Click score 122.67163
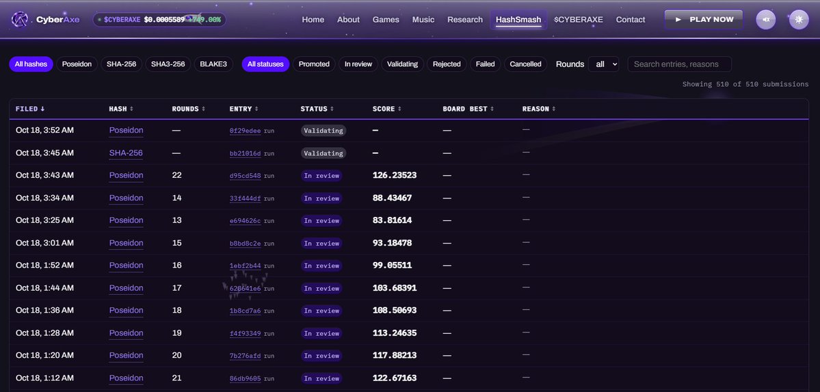 tap(395, 378)
